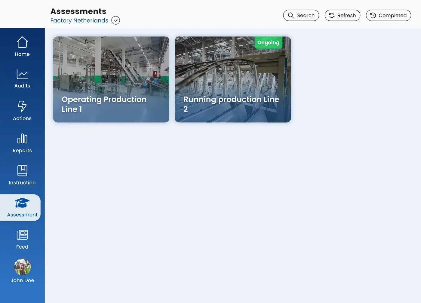
Task: Click the history clock Completed icon
Action: tap(373, 15)
